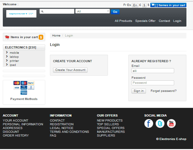The image size is (193, 150).
Task: Go to All Products in the nav menu
Action: (x=123, y=21)
